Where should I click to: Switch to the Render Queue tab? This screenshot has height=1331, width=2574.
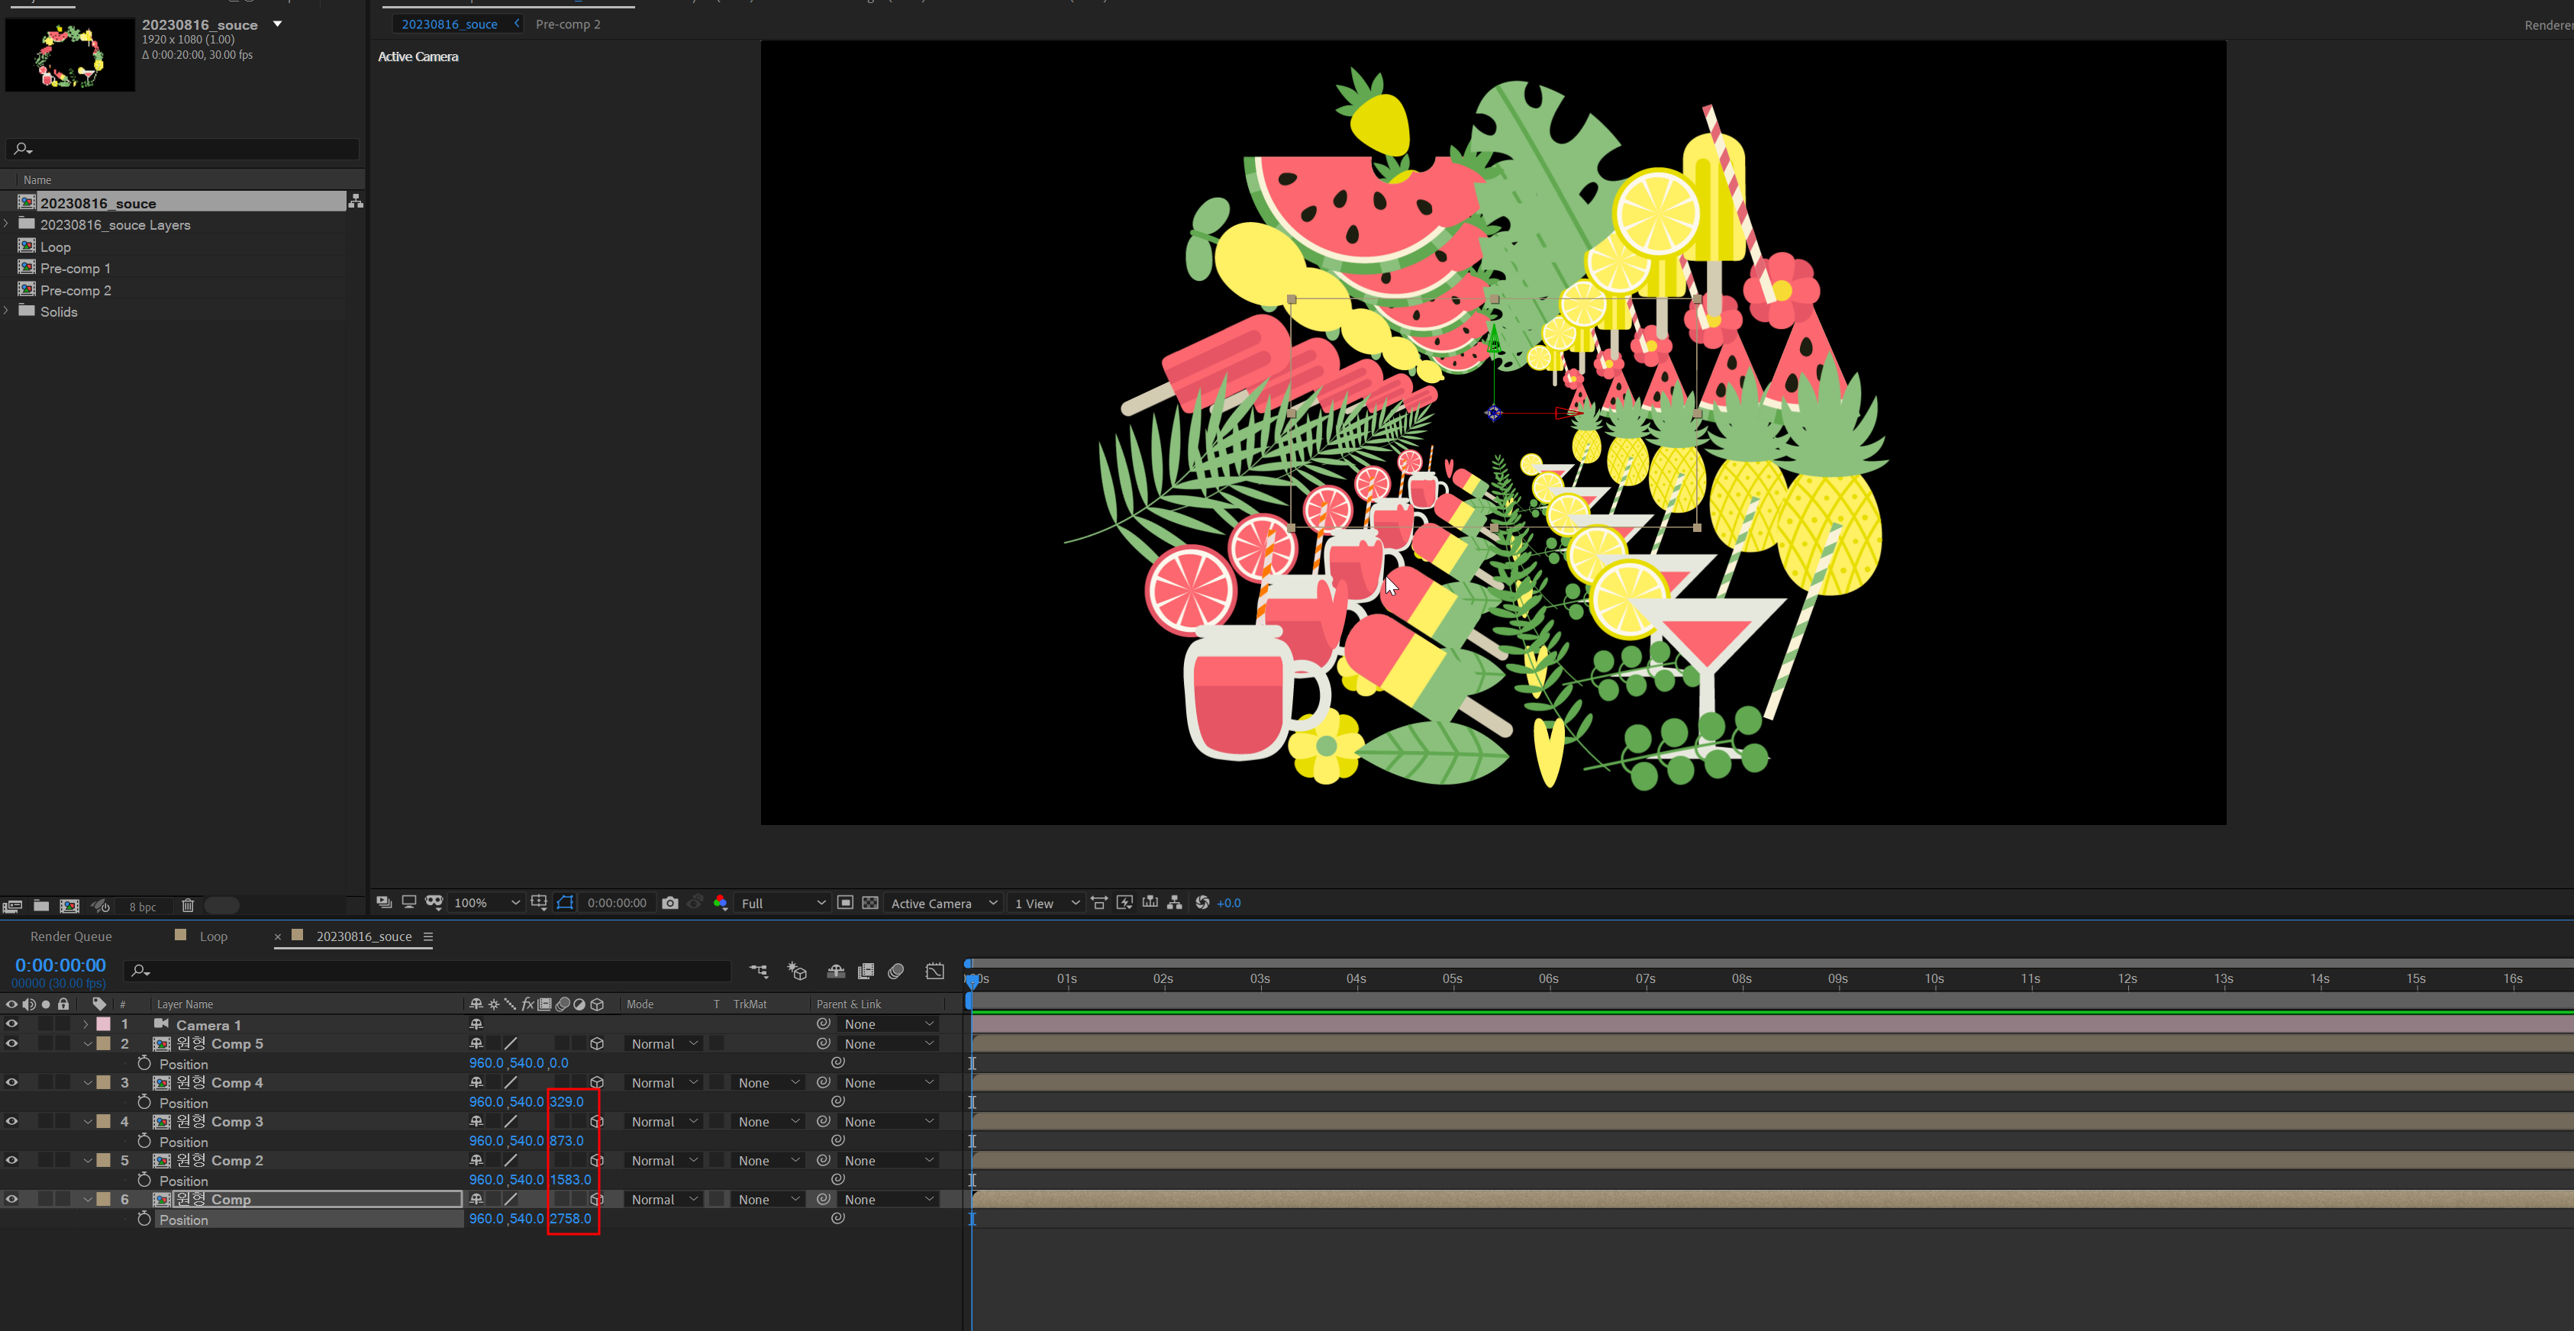71,936
